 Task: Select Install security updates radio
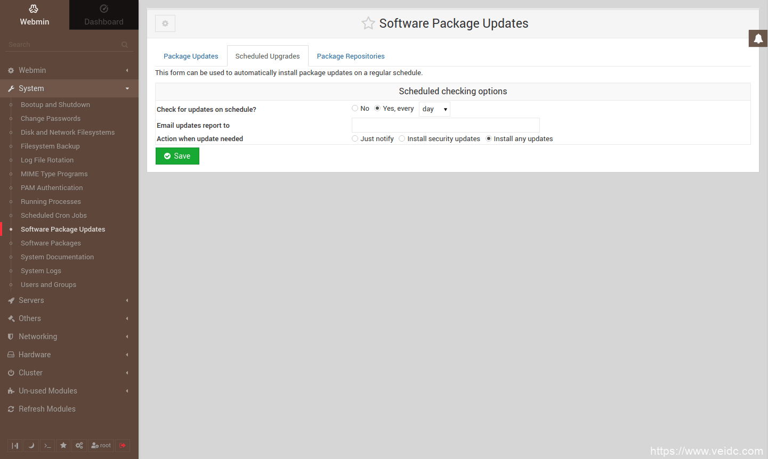(402, 139)
